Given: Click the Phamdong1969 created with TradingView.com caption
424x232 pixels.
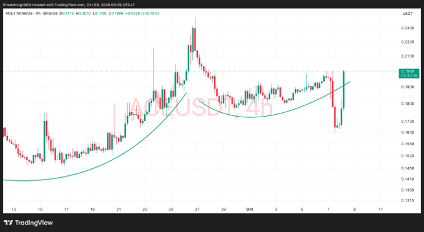Looking at the screenshot, I should click(x=69, y=5).
